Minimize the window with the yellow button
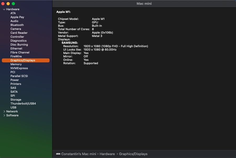The height and width of the screenshot is (158, 236). [8, 4]
